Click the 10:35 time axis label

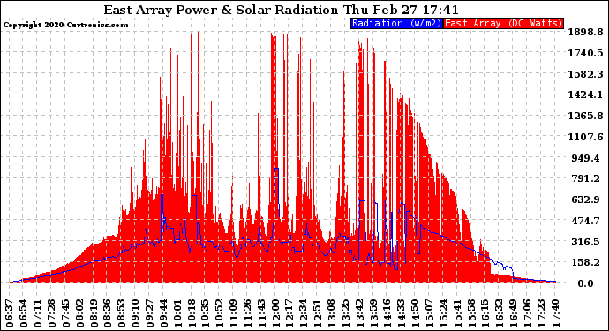point(205,313)
